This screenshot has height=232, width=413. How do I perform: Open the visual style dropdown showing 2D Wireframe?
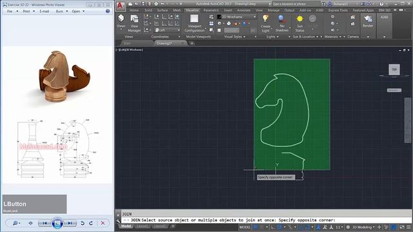[237, 17]
